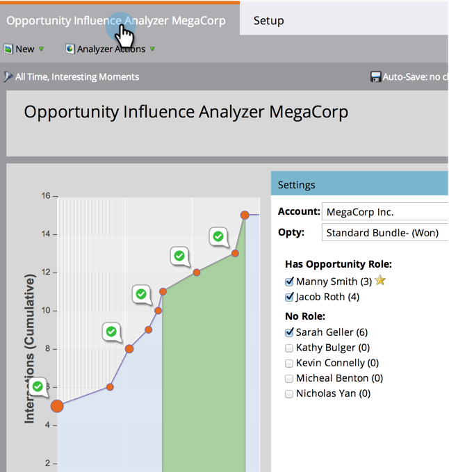449x472 pixels.
Task: Enable the Kathy Bulger checkbox
Action: click(289, 348)
